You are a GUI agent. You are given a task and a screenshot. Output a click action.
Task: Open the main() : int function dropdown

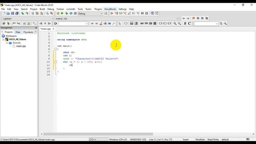pyautogui.click(x=117, y=19)
